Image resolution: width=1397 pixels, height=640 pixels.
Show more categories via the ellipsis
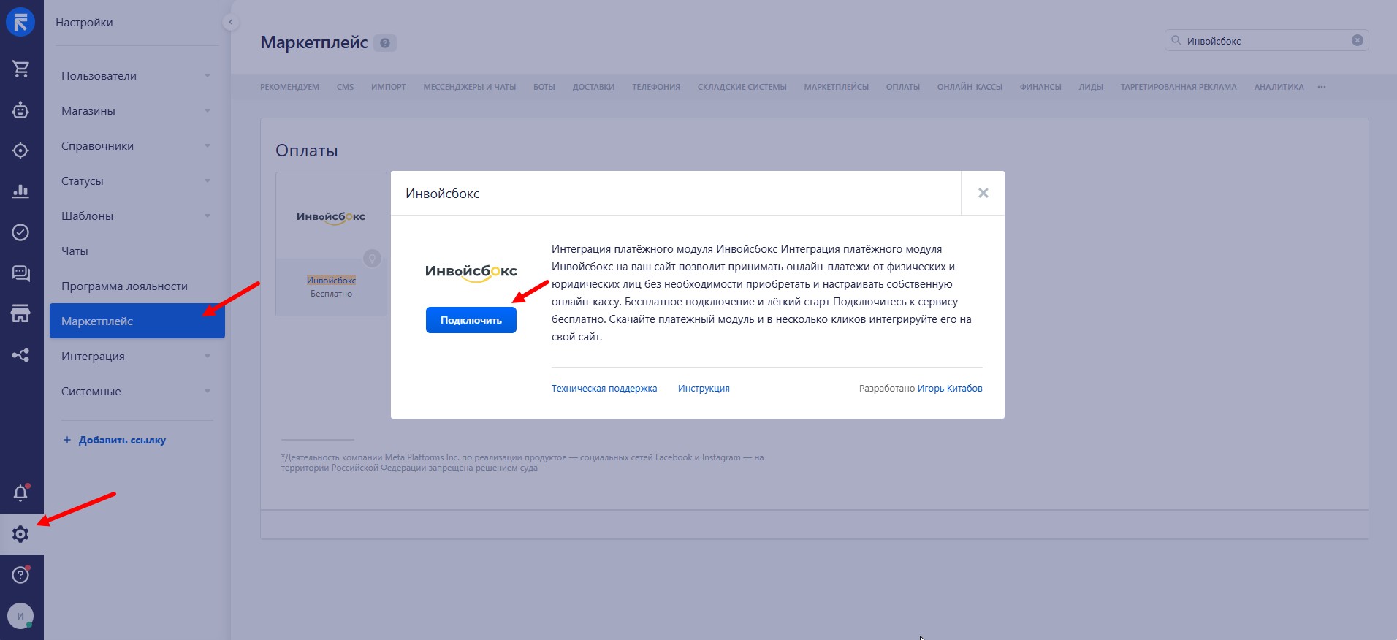pos(1322,87)
